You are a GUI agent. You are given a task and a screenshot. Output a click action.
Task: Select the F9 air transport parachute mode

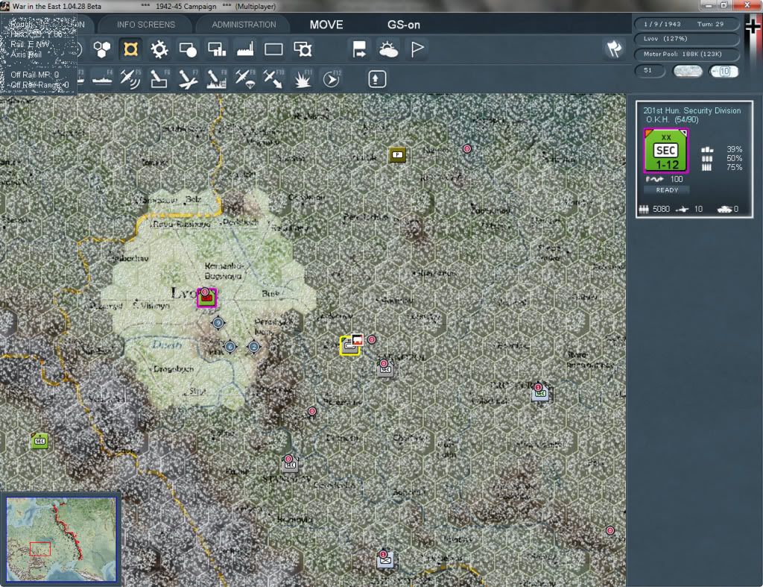[244, 79]
